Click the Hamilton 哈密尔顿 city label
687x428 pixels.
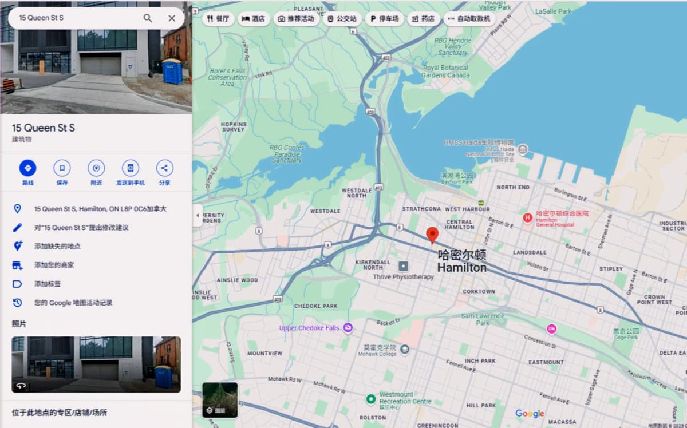click(x=461, y=260)
